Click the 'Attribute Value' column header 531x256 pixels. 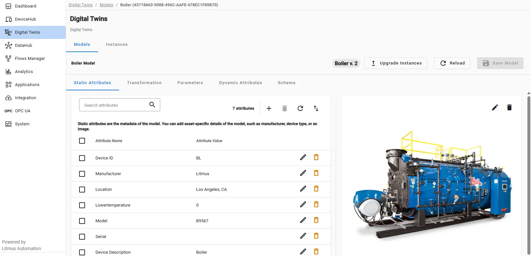point(209,141)
